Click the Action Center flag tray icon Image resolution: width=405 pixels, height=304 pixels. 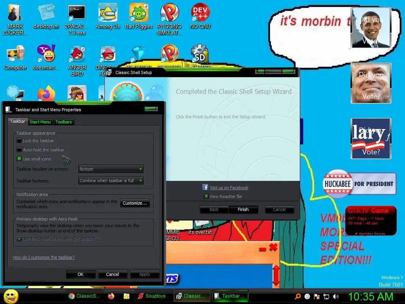pyautogui.click(x=317, y=296)
